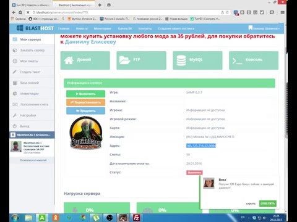Screen dimensions: 297x222
Task: Open a new tab with plus button
Action: coord(100,5)
